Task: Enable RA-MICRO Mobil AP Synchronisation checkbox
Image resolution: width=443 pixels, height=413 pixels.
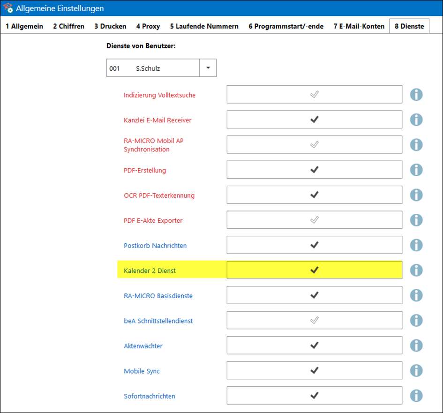Action: tap(315, 145)
